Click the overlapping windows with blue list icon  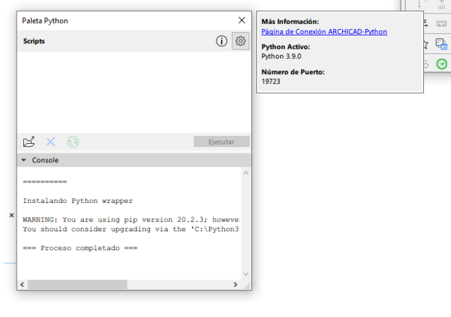(x=441, y=44)
